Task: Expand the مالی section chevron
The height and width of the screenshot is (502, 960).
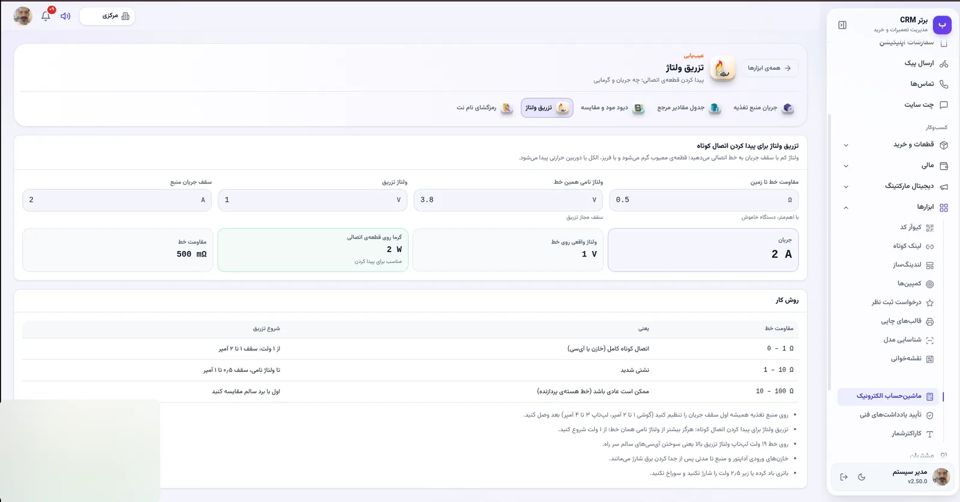Action: pos(846,166)
